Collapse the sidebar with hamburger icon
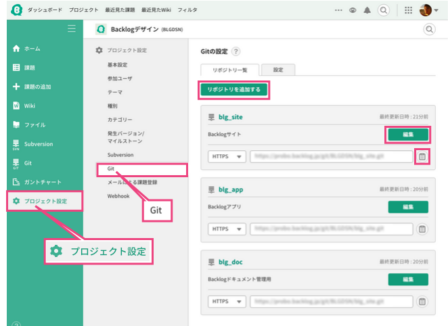Image resolution: width=448 pixels, height=326 pixels. coord(72,28)
